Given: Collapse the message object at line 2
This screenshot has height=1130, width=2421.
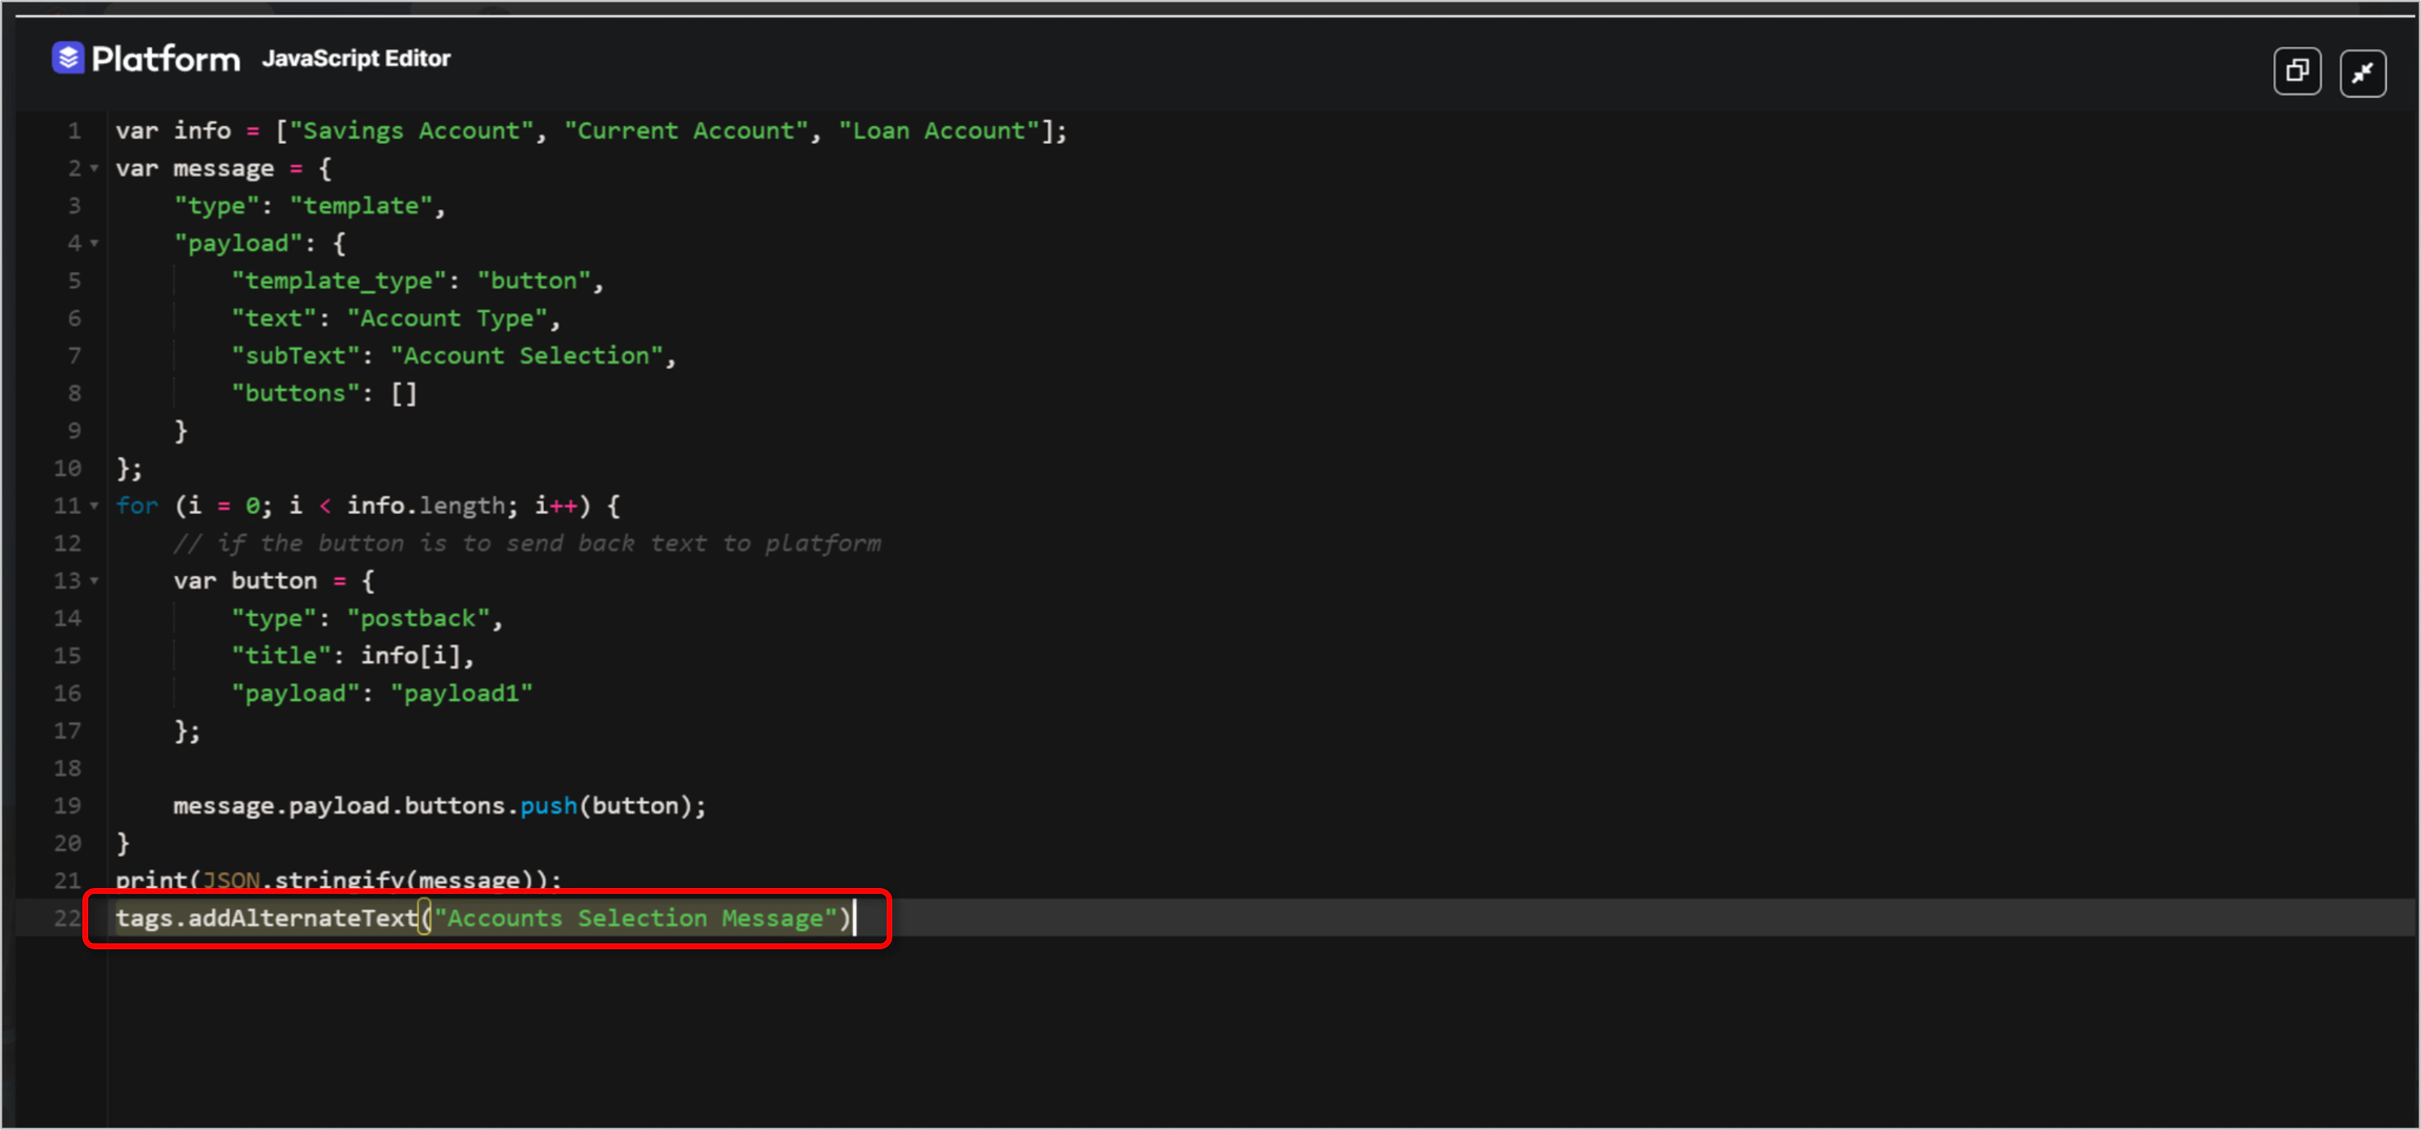Looking at the screenshot, I should [94, 168].
